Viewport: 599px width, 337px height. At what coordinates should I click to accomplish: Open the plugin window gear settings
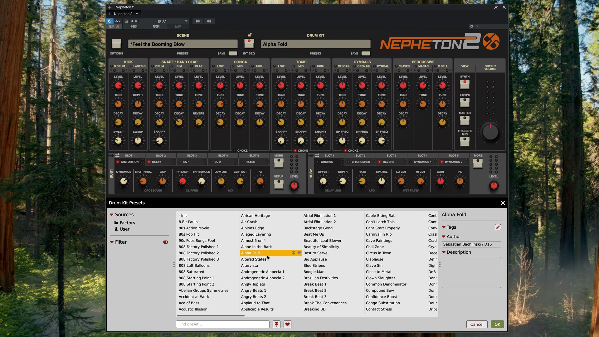point(472,27)
